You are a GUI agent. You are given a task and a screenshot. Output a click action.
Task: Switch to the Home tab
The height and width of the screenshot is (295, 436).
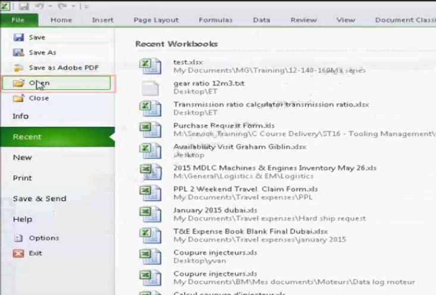tap(61, 20)
